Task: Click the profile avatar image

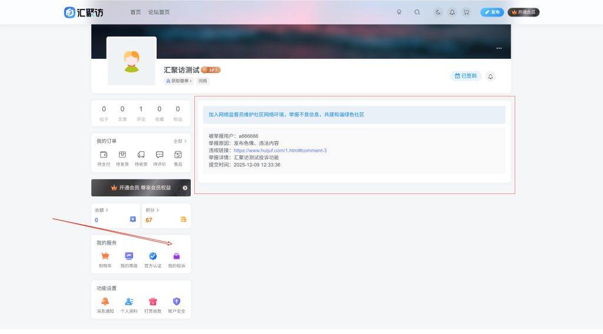Action: pyautogui.click(x=131, y=61)
